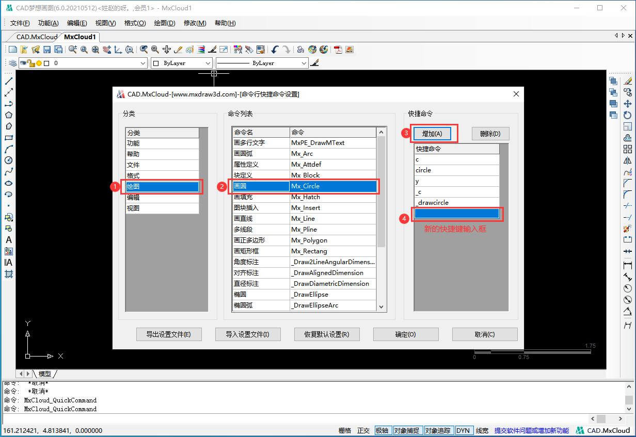Select the 画直线 Mx_Line row
This screenshot has width=636, height=437.
click(304, 219)
